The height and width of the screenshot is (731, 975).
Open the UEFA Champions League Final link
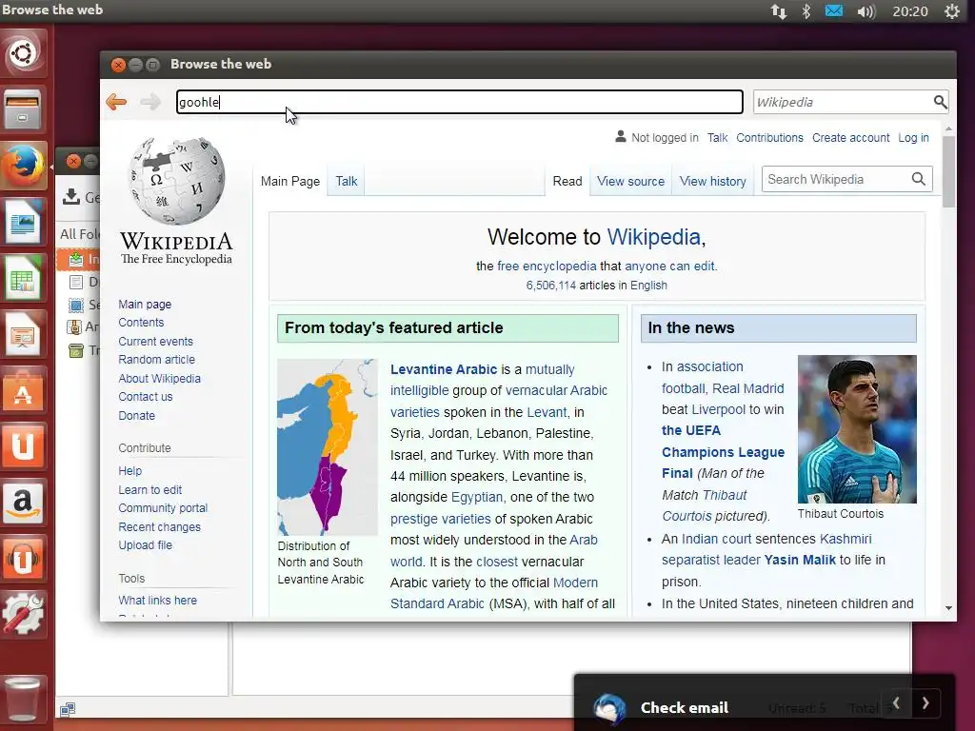pyautogui.click(x=723, y=452)
